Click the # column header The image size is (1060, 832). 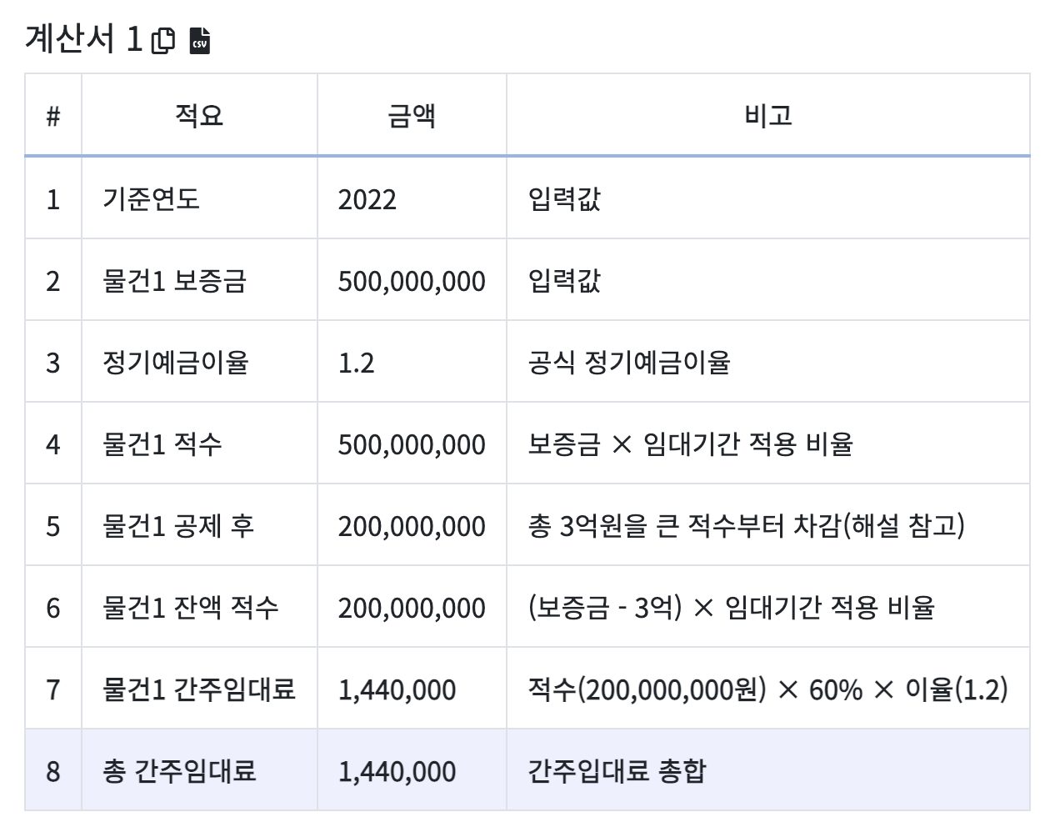(x=53, y=114)
